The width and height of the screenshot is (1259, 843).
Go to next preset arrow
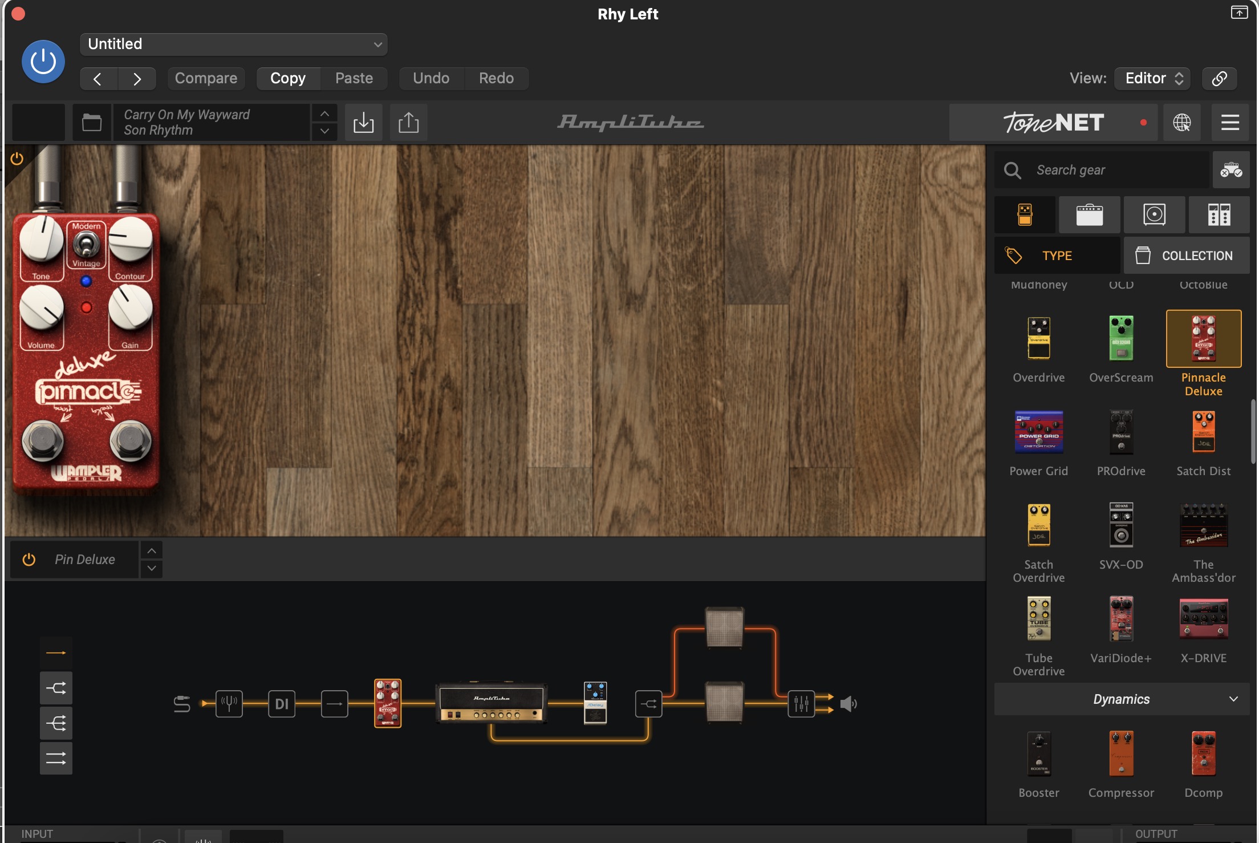137,79
